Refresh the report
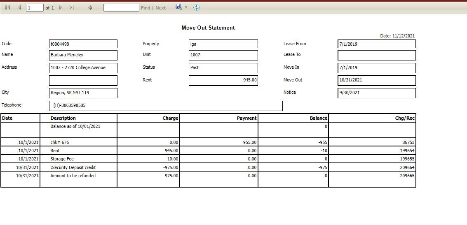This screenshot has height=225, width=467. (196, 7)
